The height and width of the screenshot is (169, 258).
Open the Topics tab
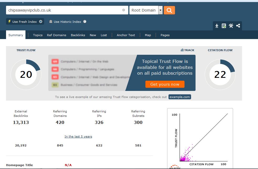tap(38, 35)
